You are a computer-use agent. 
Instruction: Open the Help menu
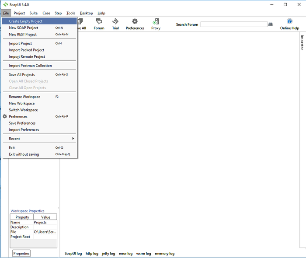click(101, 13)
